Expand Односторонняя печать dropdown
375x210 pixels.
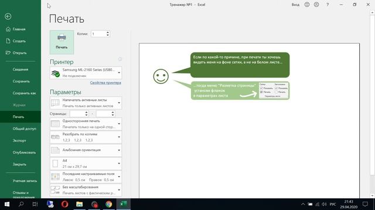coord(86,124)
